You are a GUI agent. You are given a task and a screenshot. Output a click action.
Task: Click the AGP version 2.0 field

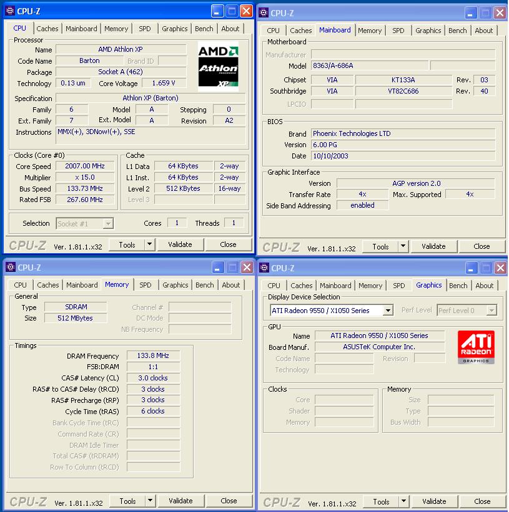(x=416, y=183)
